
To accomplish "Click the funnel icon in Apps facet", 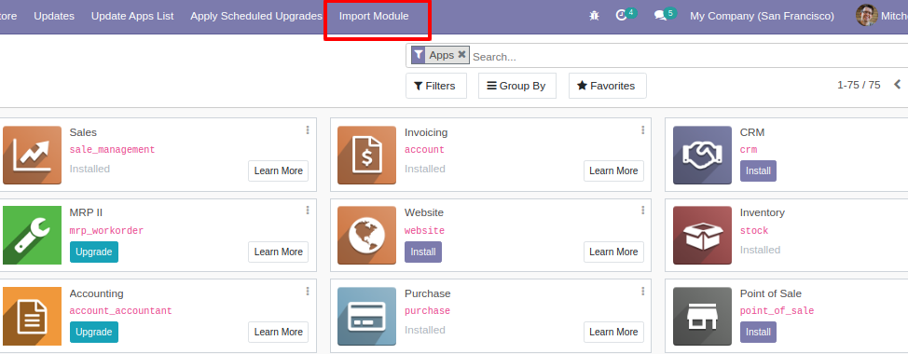I will pyautogui.click(x=418, y=55).
